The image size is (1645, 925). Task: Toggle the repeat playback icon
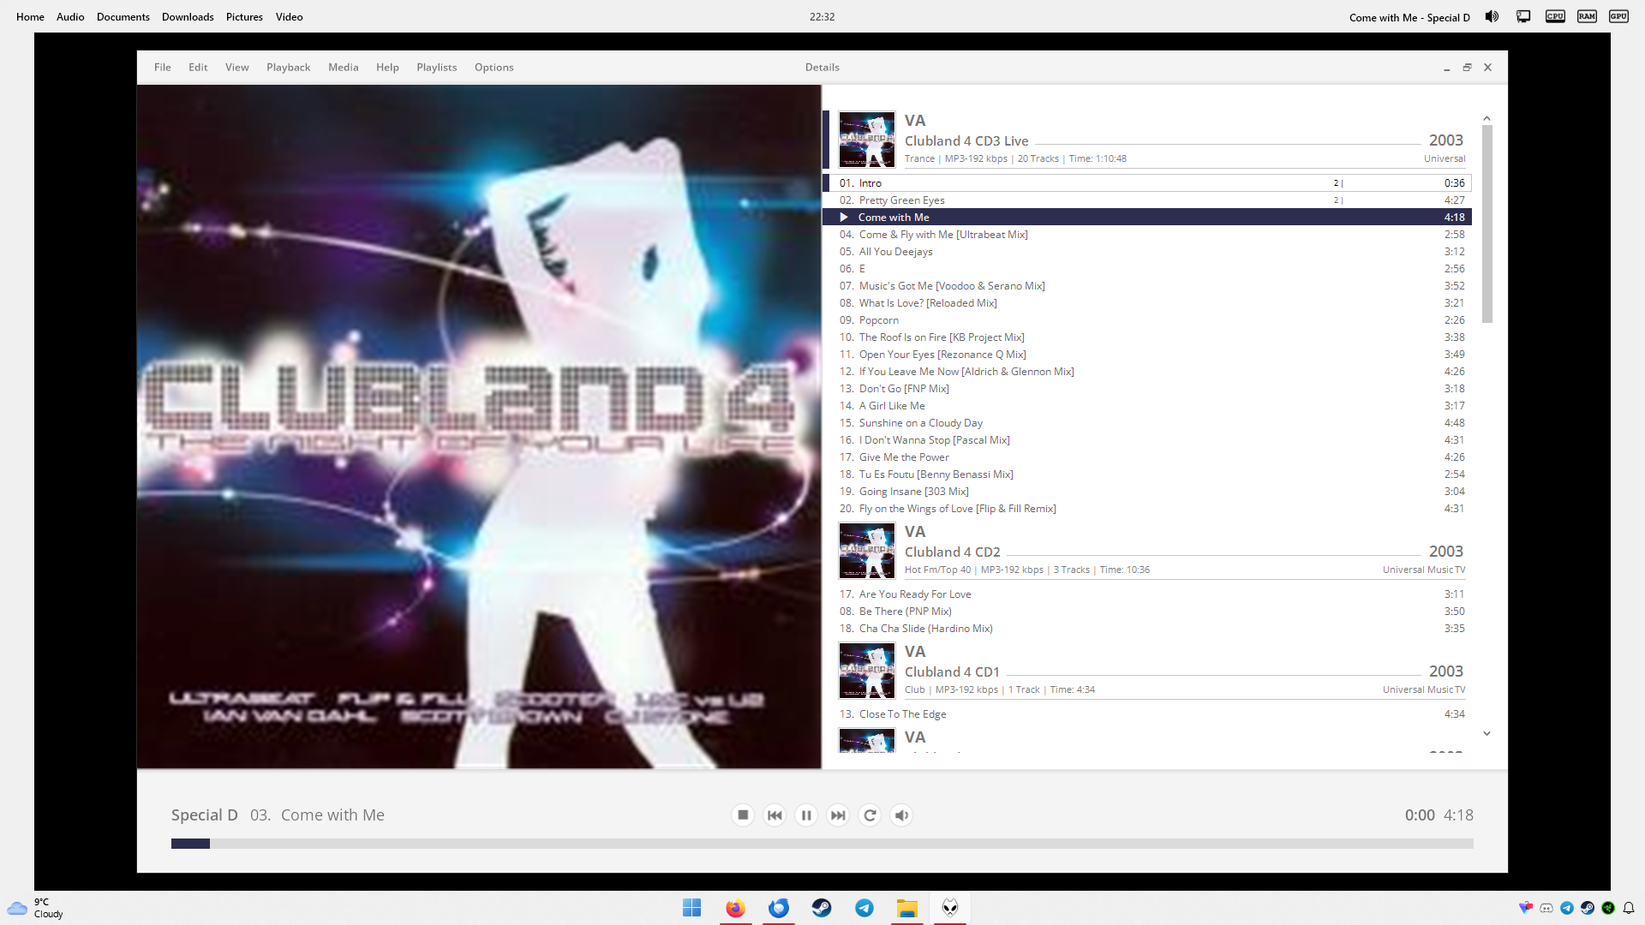(870, 815)
